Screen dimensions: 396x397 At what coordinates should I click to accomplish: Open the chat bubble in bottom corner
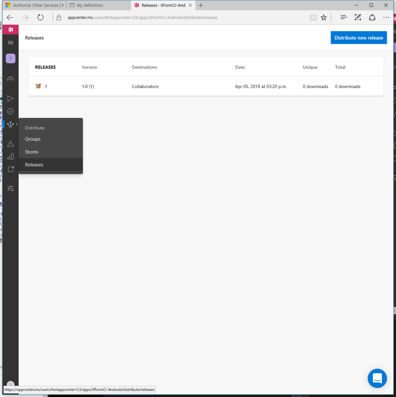pyautogui.click(x=377, y=378)
